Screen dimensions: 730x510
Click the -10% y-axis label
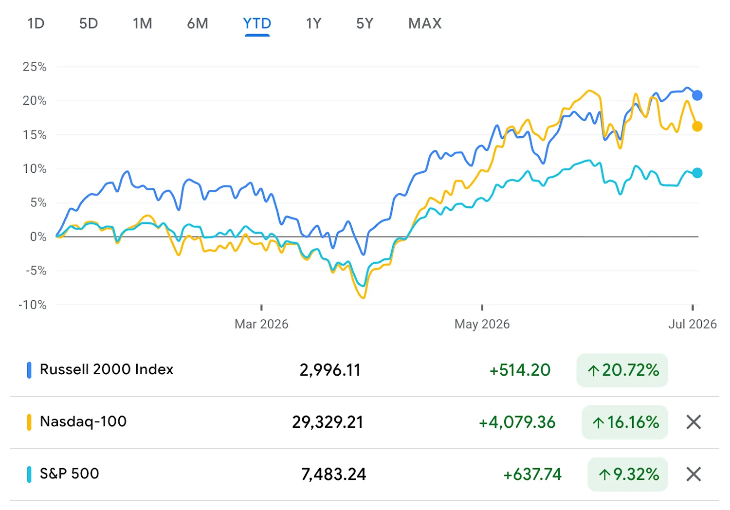[33, 305]
